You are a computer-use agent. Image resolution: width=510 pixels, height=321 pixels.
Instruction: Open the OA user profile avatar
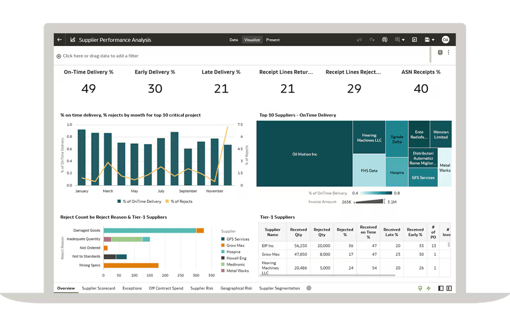pyautogui.click(x=445, y=40)
